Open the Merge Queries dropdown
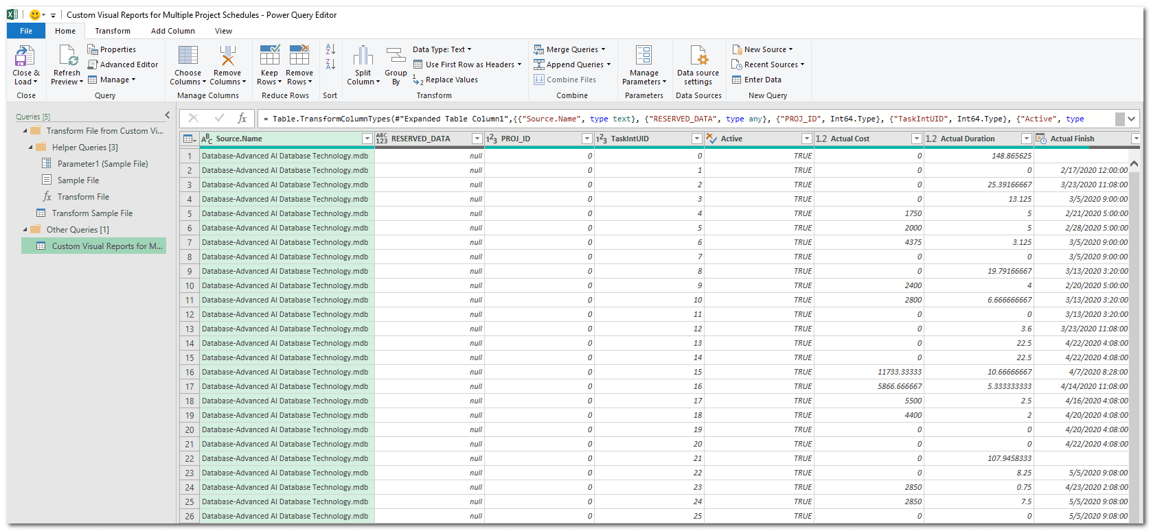The image size is (1151, 531). [x=570, y=49]
